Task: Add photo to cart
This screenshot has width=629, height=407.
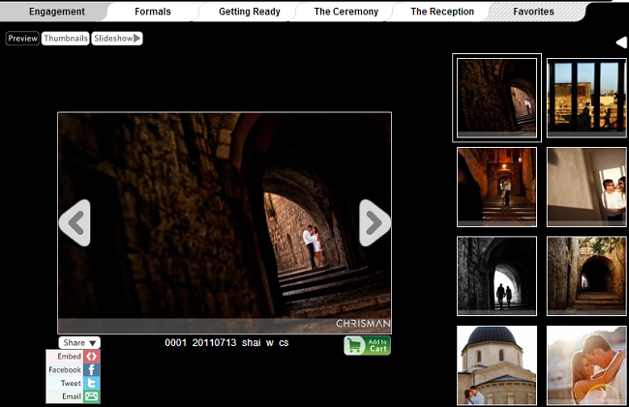Action: point(367,346)
